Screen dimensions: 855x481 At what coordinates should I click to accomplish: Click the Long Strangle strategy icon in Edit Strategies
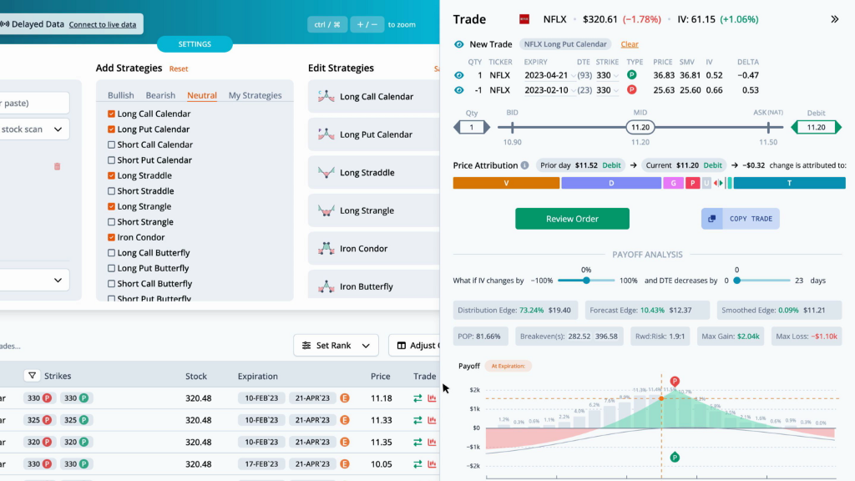pos(326,210)
